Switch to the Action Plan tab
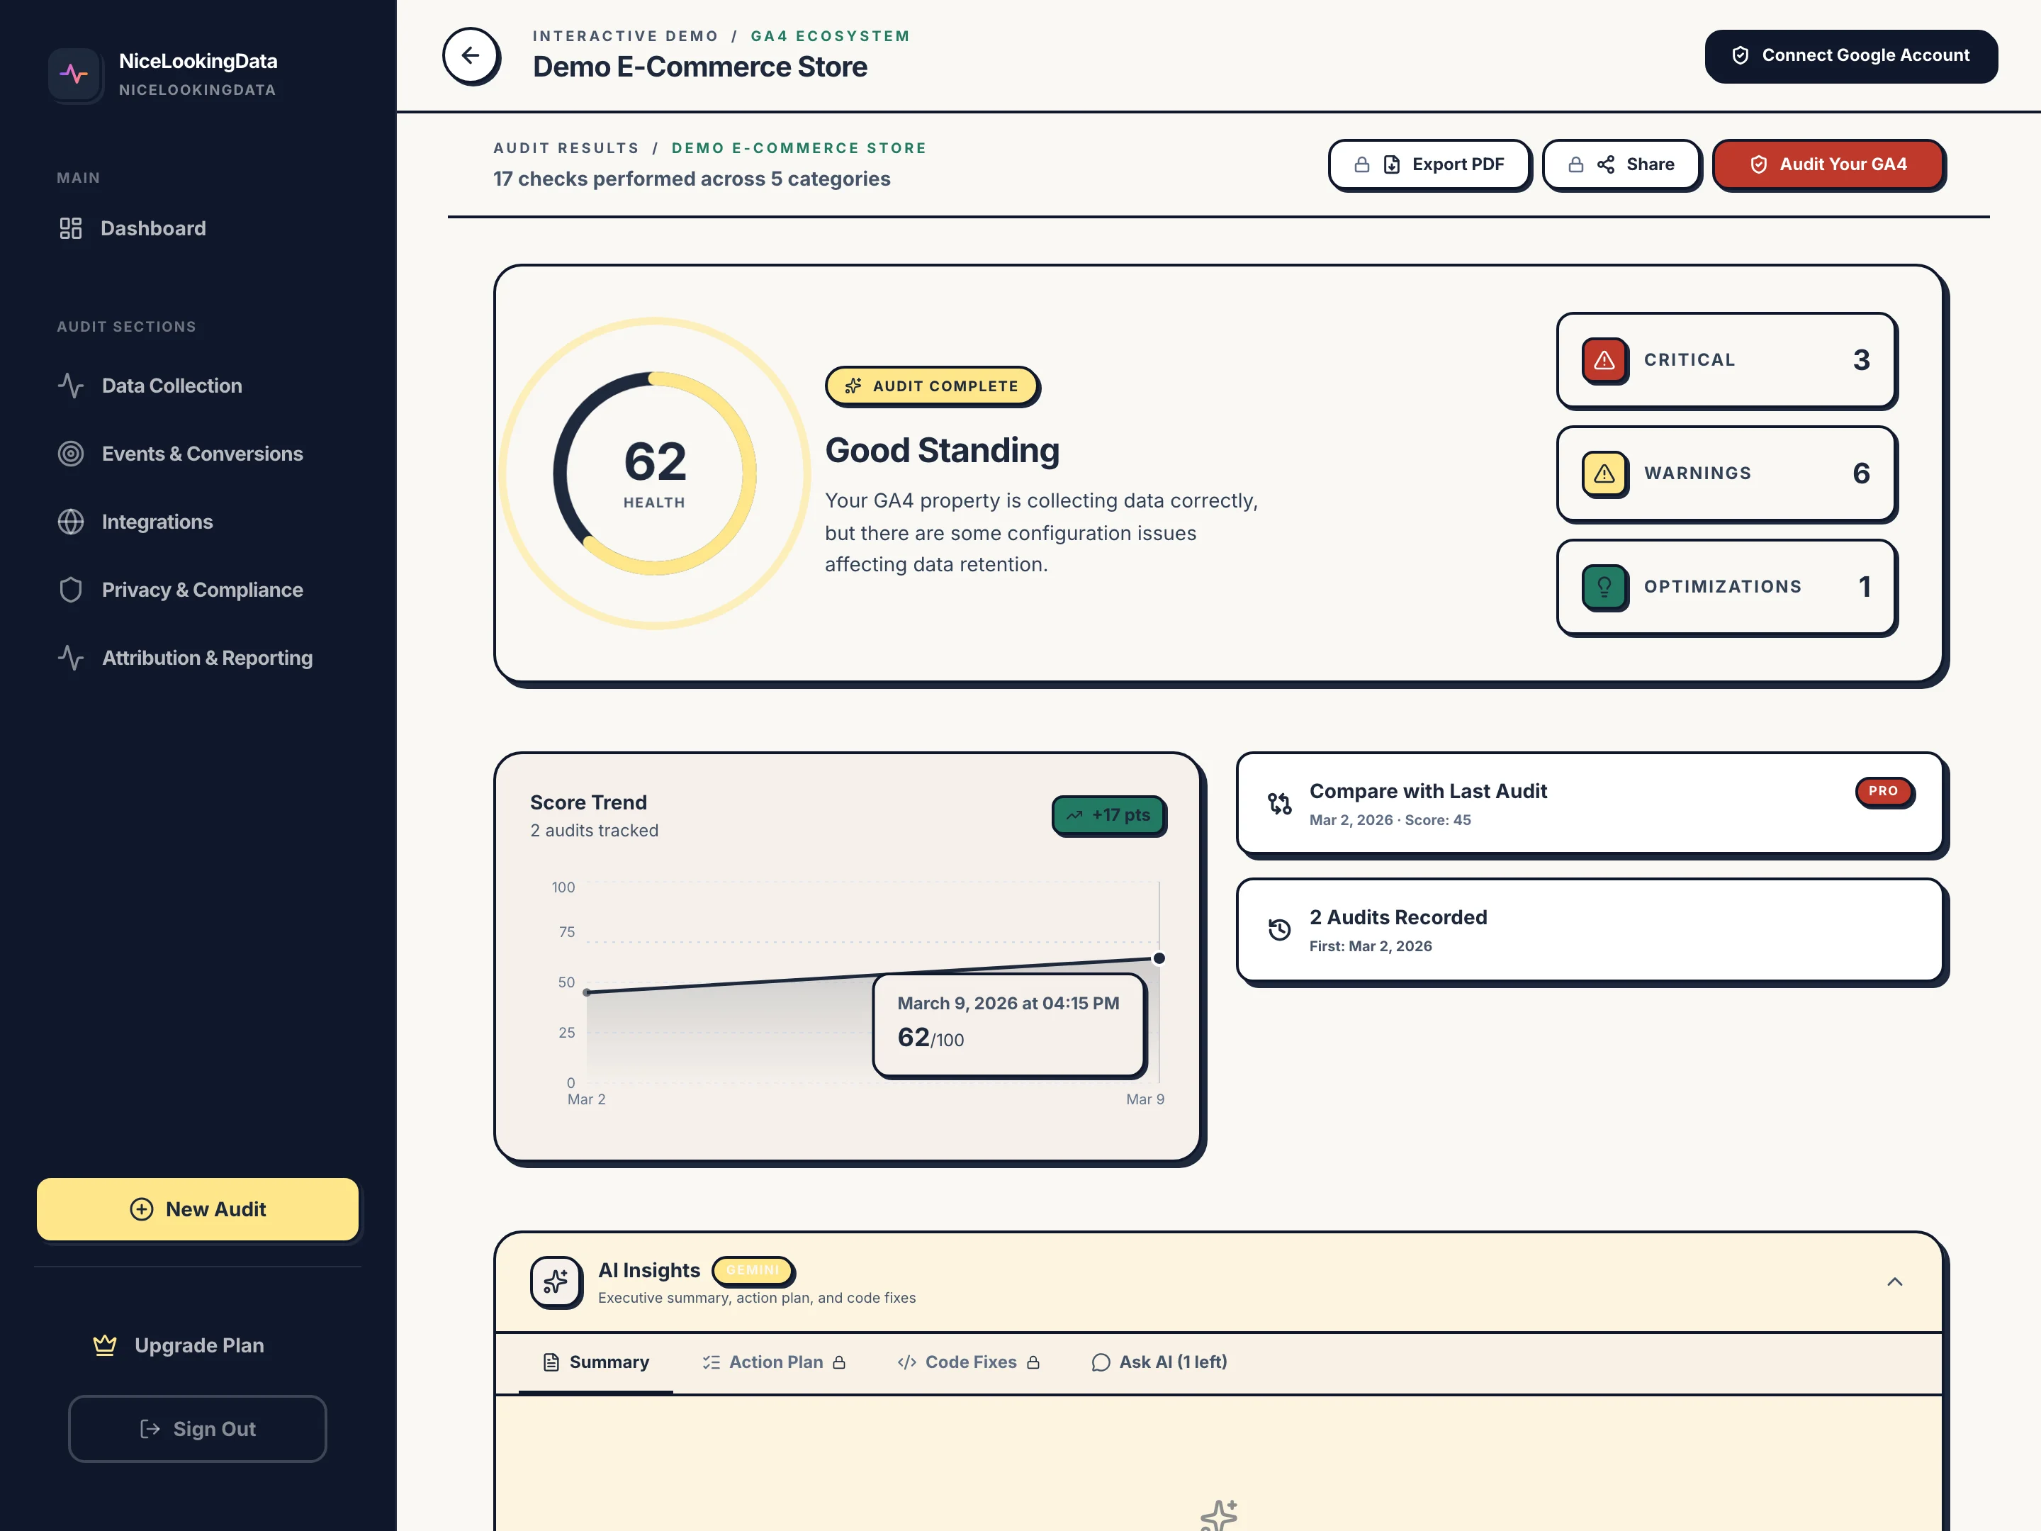The width and height of the screenshot is (2041, 1531). point(775,1361)
